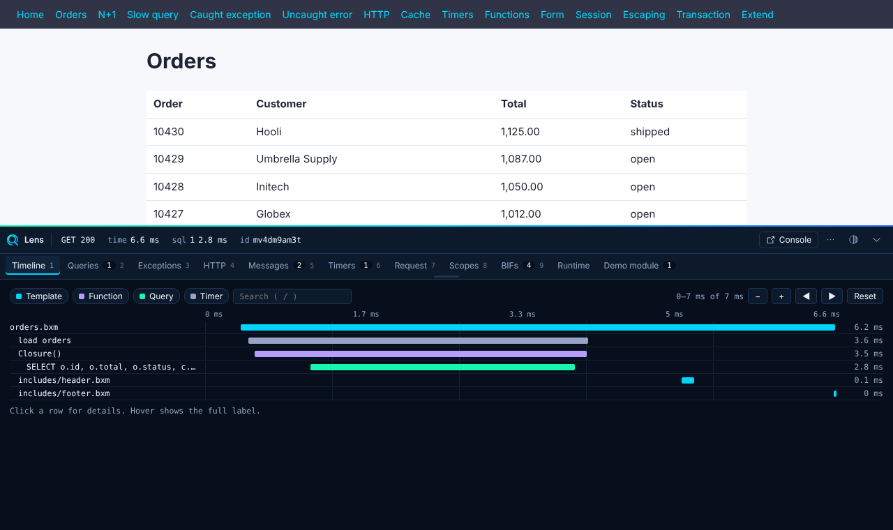The height and width of the screenshot is (530, 893).
Task: Click the includes/header.bxm row
Action: 446,380
